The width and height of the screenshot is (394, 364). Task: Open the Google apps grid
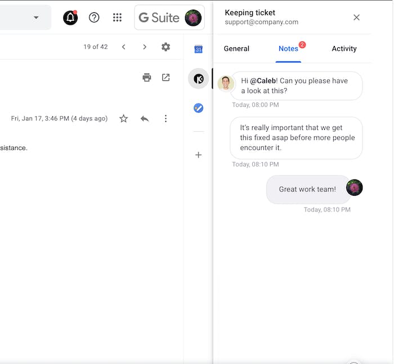pos(117,17)
